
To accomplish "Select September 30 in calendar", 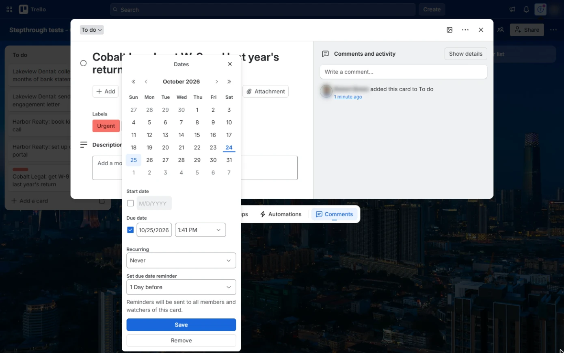I will 181,110.
